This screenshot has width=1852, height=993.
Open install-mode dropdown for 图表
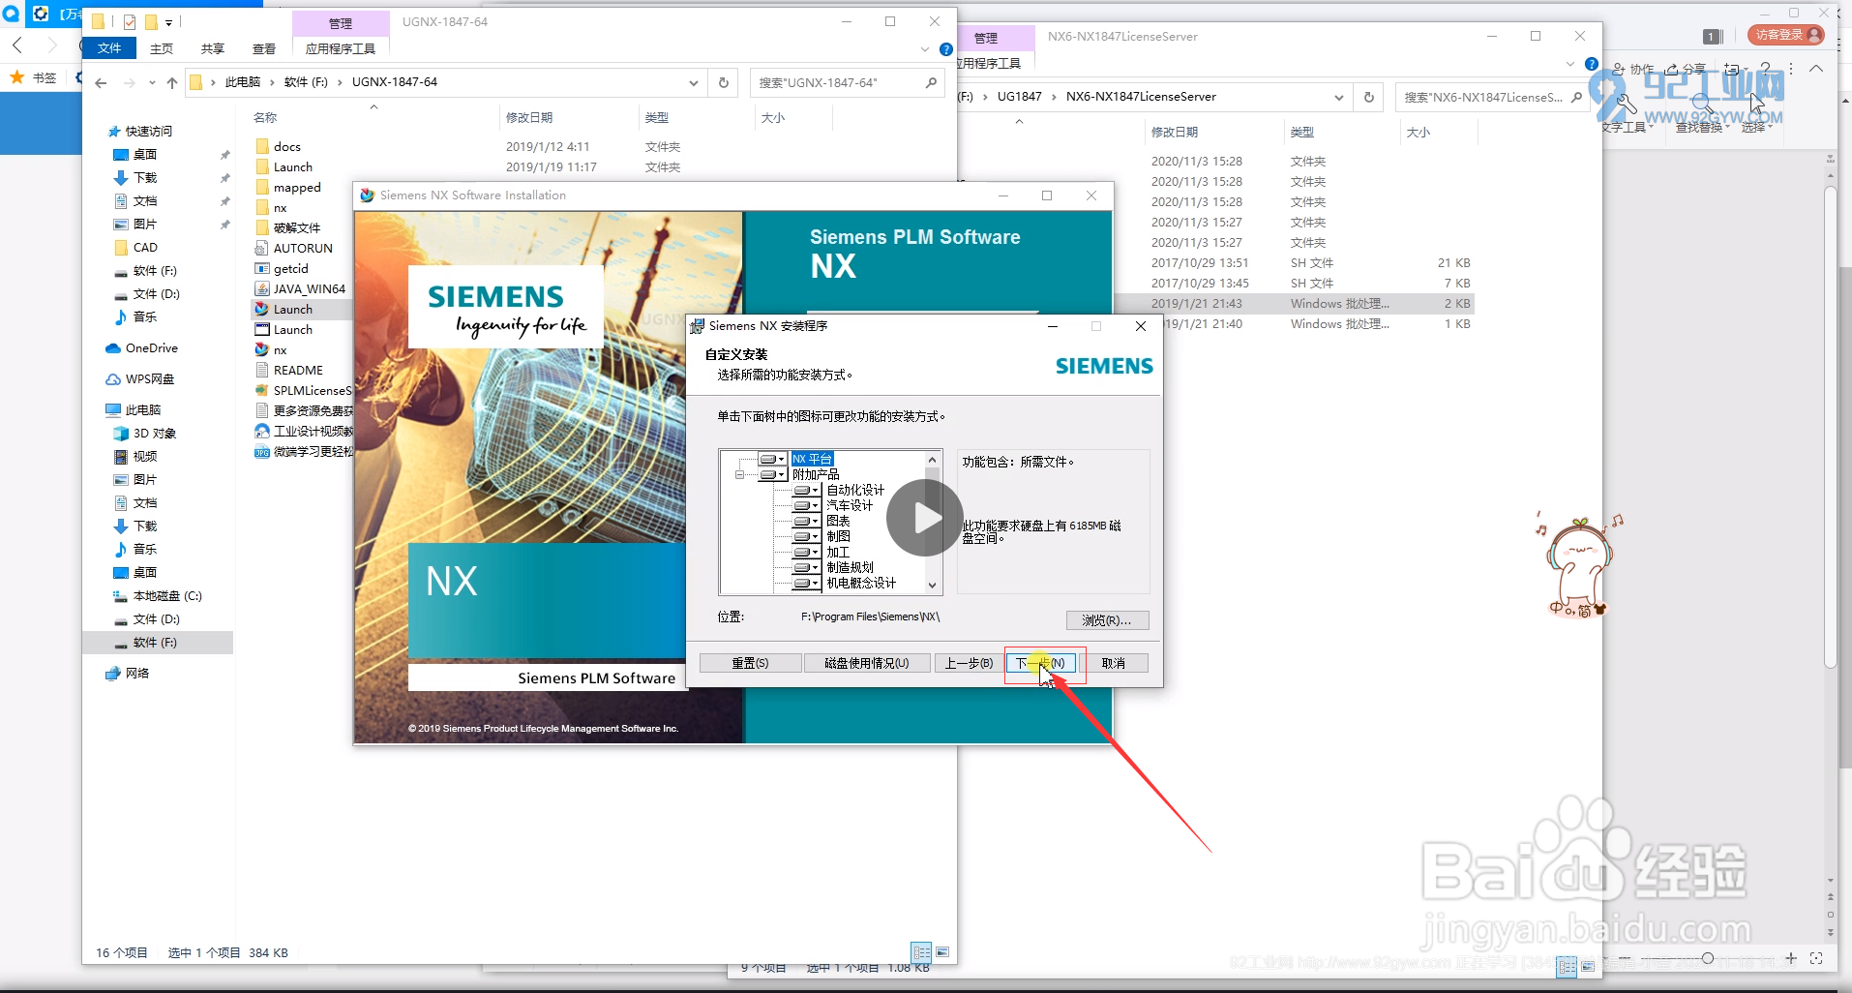click(x=807, y=521)
